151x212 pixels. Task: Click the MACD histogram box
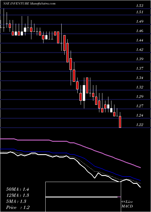pyautogui.click(x=83, y=197)
